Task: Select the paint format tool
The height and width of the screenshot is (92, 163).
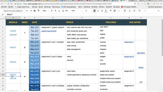Action: pyautogui.click(x=38, y=11)
